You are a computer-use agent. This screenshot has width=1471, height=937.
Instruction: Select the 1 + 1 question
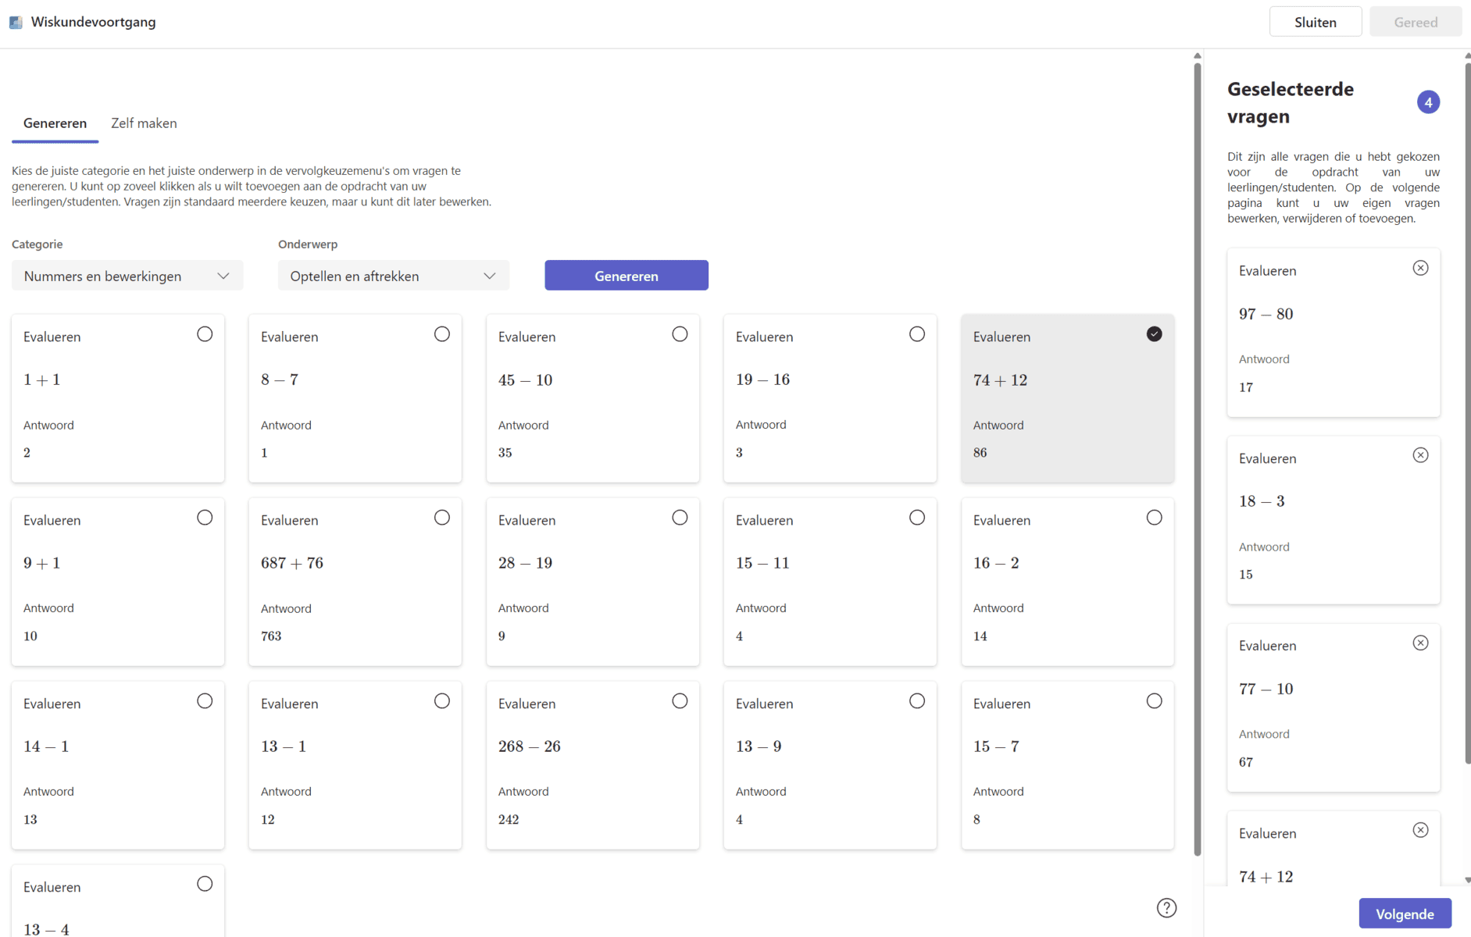click(x=205, y=334)
